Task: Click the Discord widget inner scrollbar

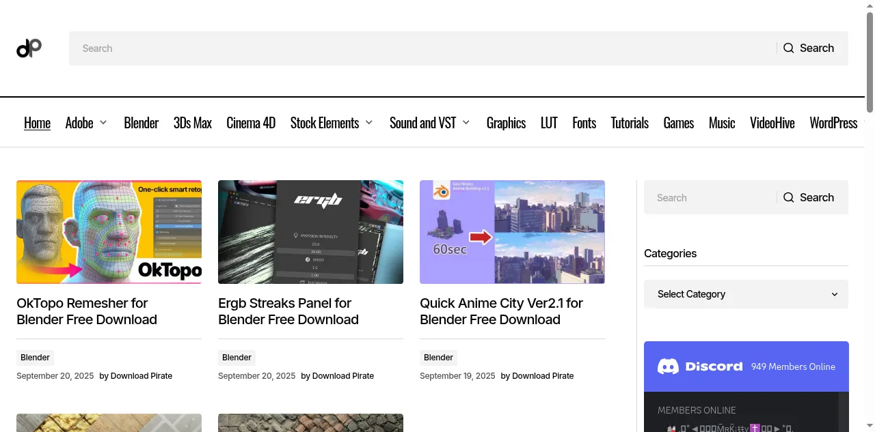Action: 844,412
